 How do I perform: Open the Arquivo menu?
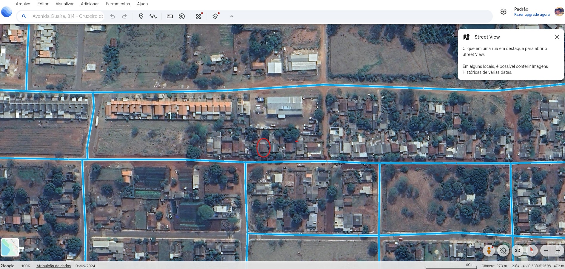23,4
